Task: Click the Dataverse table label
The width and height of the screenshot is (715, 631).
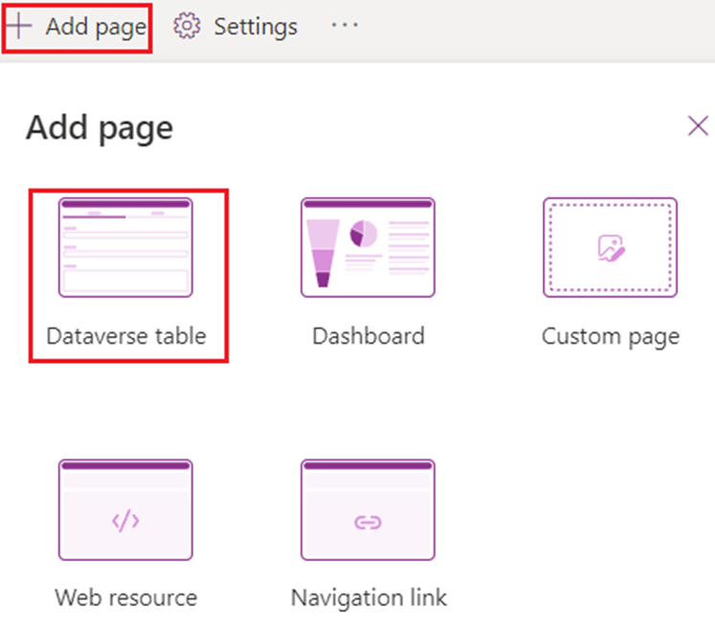Action: pyautogui.click(x=126, y=336)
